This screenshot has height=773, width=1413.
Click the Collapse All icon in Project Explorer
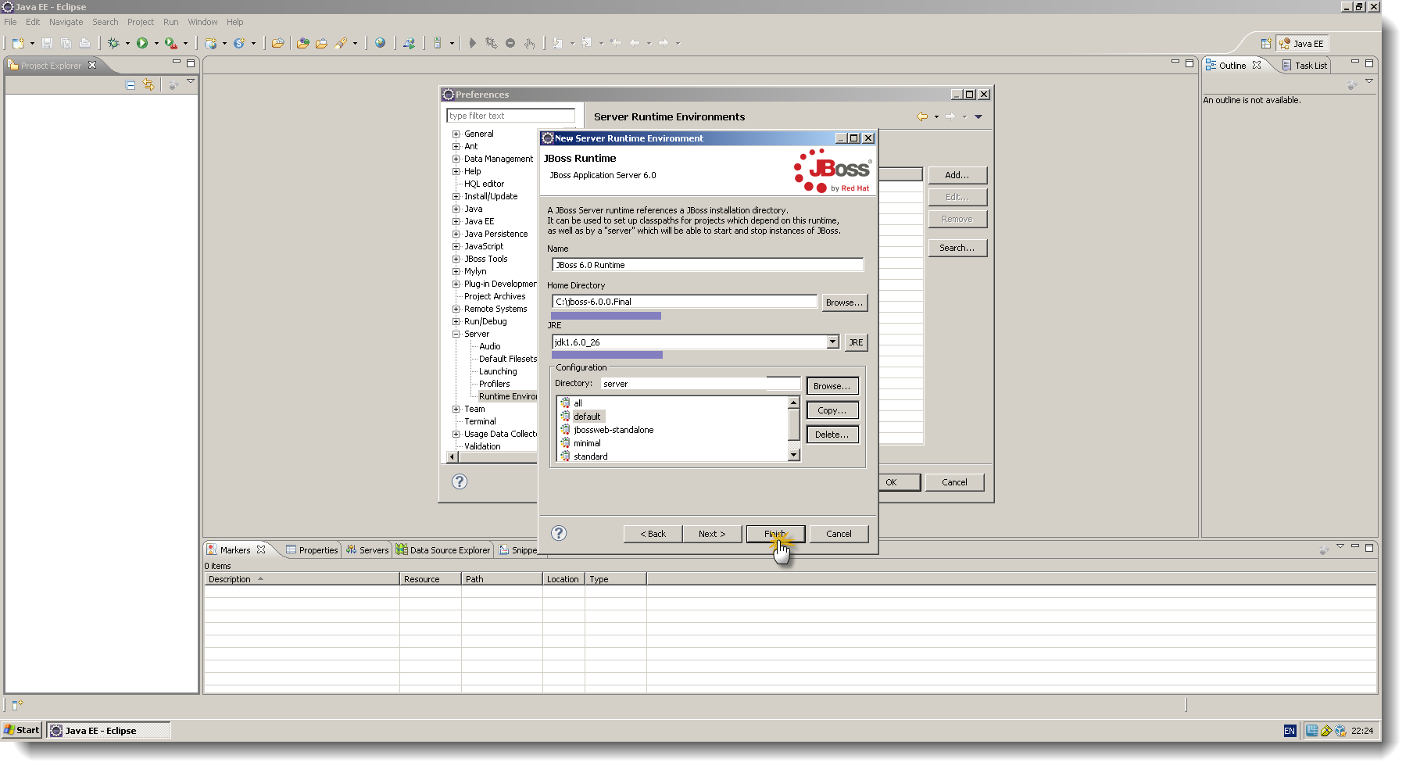pos(130,84)
